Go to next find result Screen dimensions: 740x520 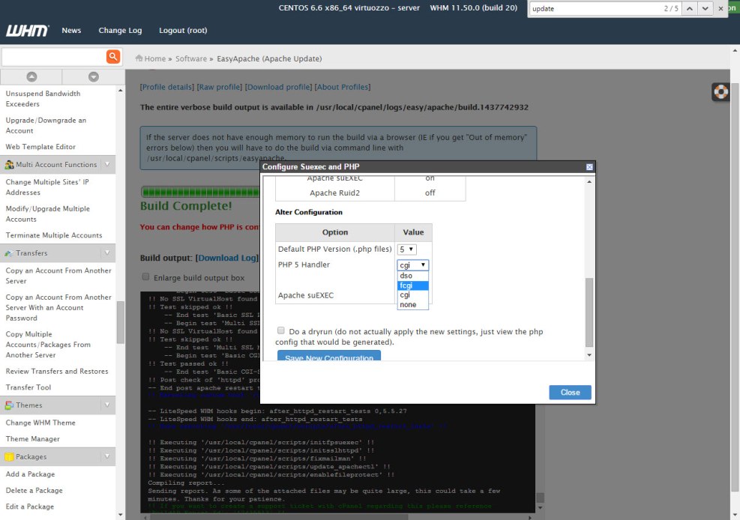point(706,8)
